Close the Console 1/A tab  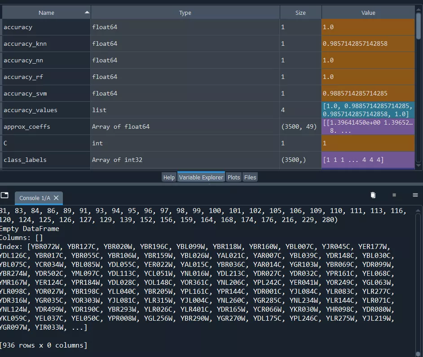(x=56, y=198)
